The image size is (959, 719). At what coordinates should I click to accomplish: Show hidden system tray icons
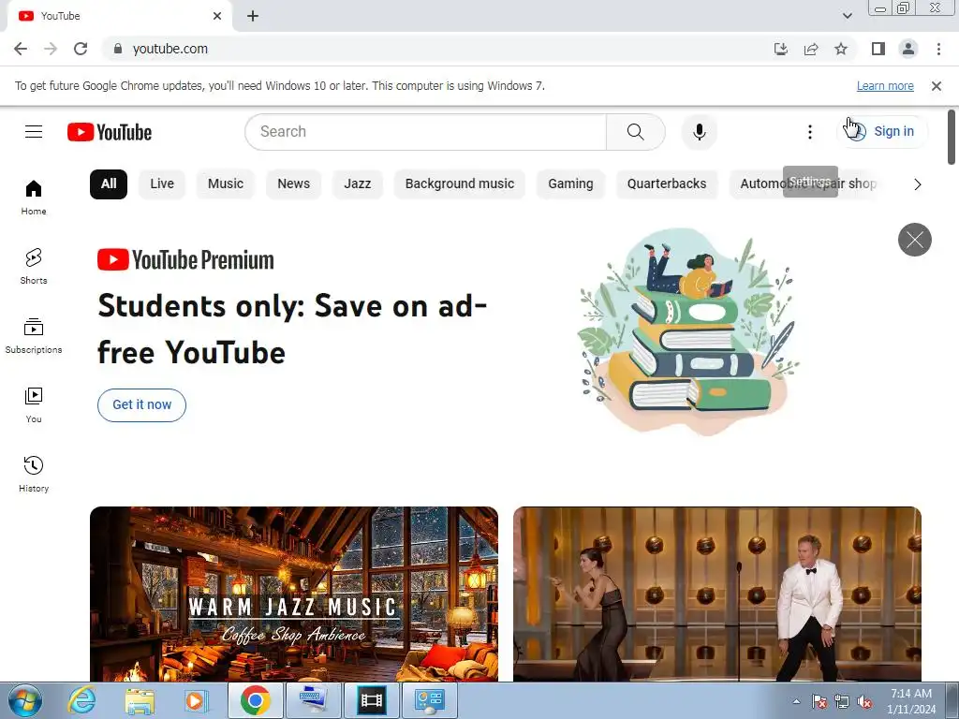click(796, 702)
